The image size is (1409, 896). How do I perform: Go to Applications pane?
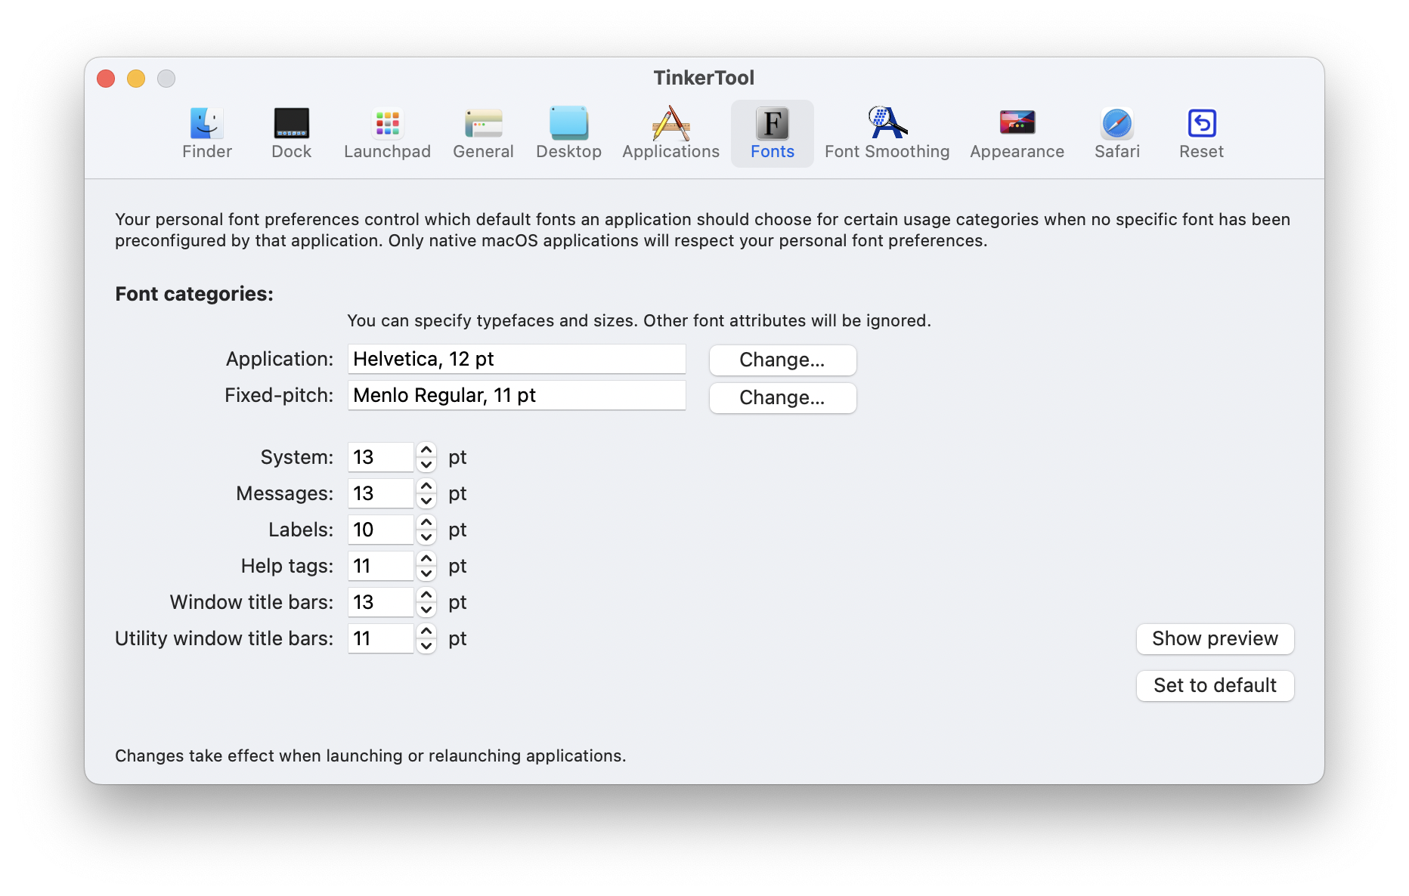pyautogui.click(x=670, y=134)
